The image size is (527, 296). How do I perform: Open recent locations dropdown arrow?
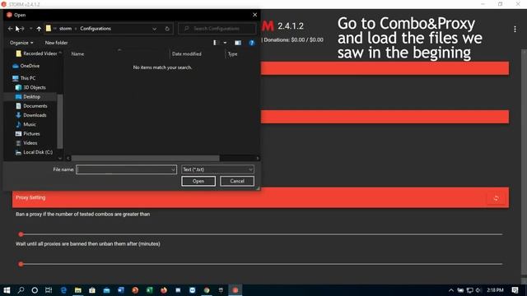[30, 29]
